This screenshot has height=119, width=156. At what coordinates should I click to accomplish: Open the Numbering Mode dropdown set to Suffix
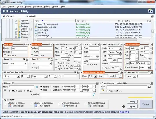coord(134,48)
